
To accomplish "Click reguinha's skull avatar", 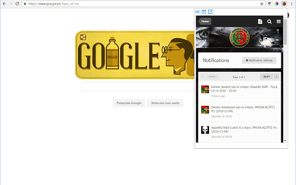I will (205, 130).
